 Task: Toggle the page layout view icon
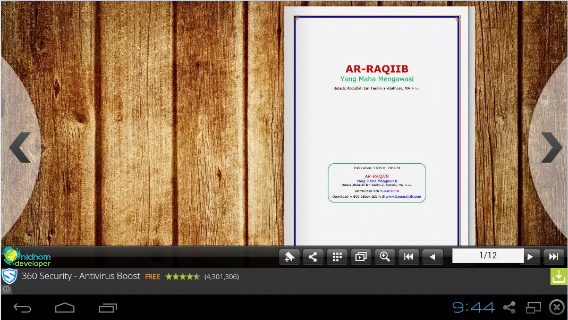(x=361, y=257)
